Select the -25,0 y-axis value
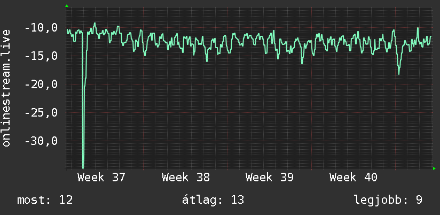The image size is (440, 215). tap(41, 112)
